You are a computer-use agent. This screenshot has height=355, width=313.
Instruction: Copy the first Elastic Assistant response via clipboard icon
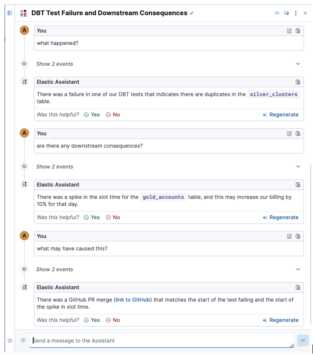pos(298,82)
